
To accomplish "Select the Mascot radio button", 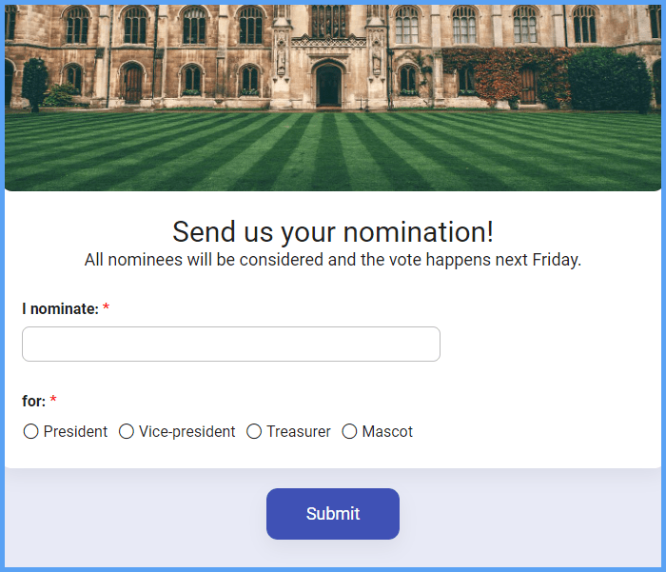I will (350, 432).
